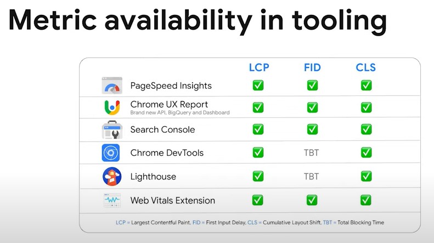Click the FID checkmark for Chrome UX Report
Viewport: 434px width, 243px height.
[312, 108]
